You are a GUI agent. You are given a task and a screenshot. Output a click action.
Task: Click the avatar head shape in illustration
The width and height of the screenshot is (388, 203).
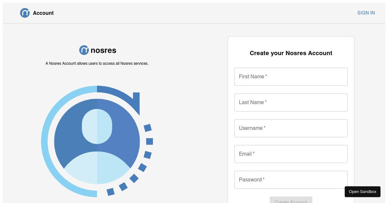tap(97, 126)
